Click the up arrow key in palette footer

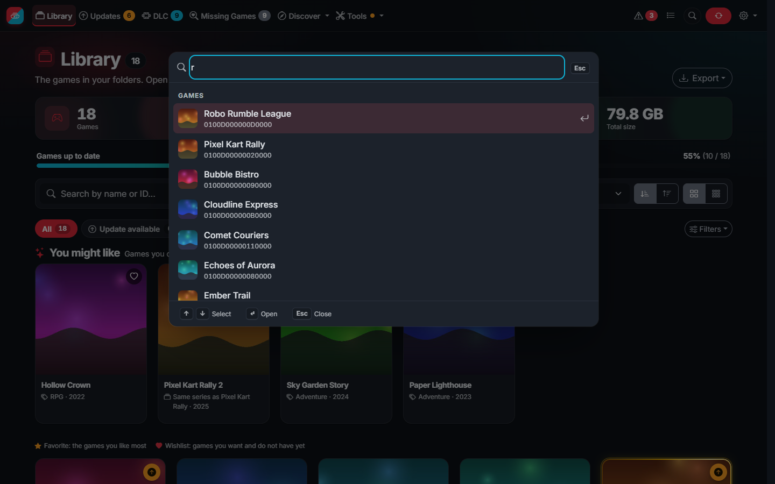pyautogui.click(x=186, y=314)
